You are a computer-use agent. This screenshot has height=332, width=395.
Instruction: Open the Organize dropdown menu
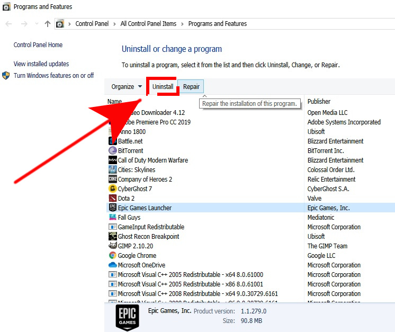(x=127, y=86)
